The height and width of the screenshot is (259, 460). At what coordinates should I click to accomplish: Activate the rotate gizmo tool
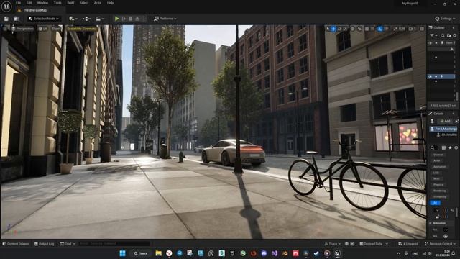(x=339, y=29)
